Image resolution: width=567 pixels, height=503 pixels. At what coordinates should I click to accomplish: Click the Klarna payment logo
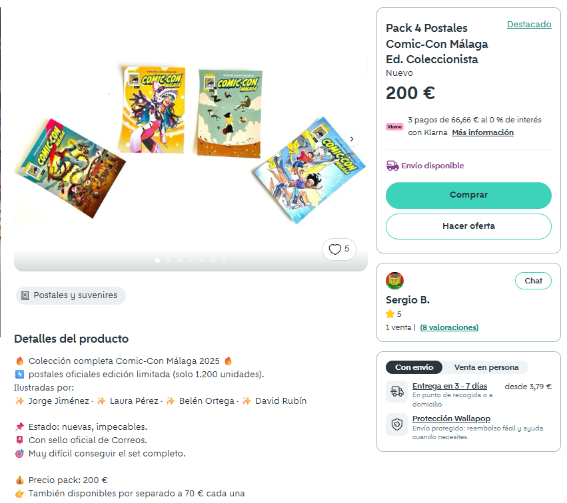pos(394,126)
